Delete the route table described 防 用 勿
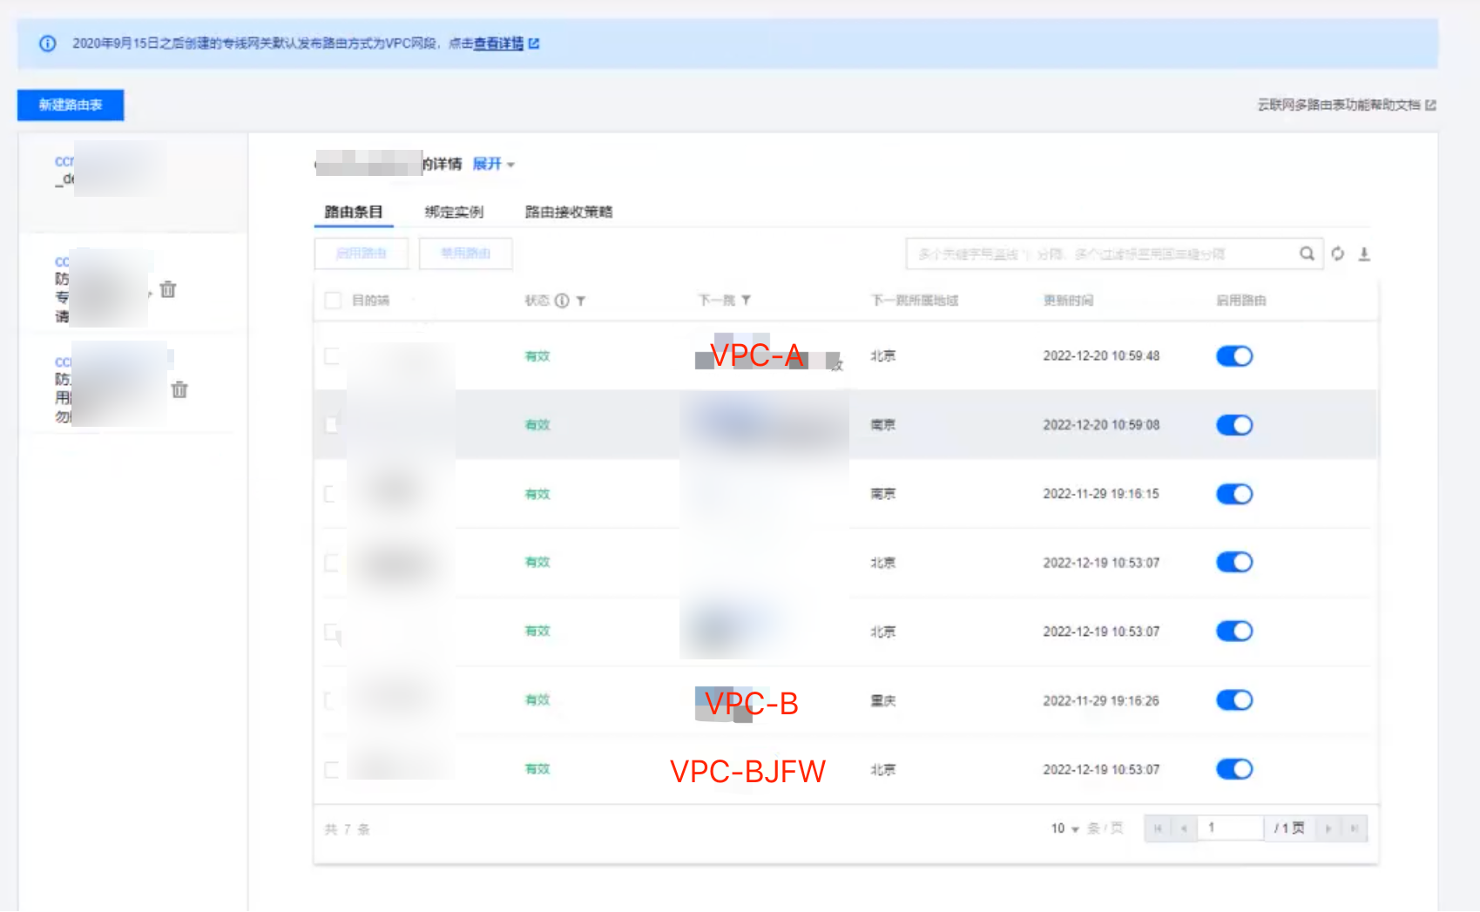Screen dimensions: 1480x912 coord(179,389)
